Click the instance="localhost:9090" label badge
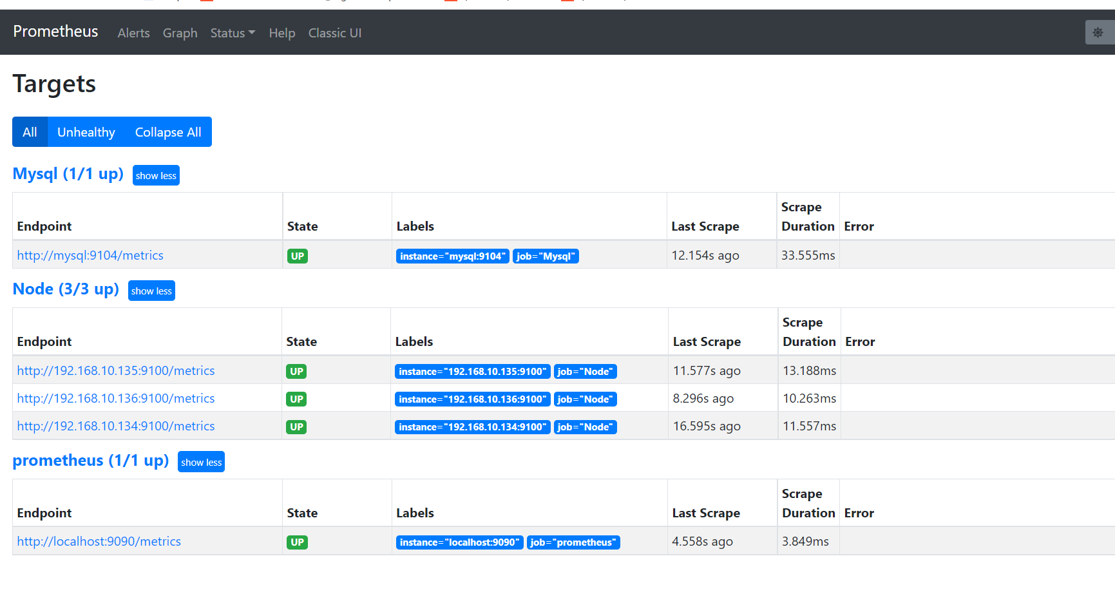Screen dimensions: 1115x594 point(460,542)
